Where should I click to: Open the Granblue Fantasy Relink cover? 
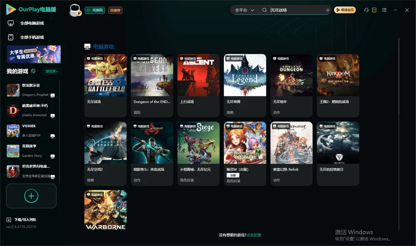292,143
